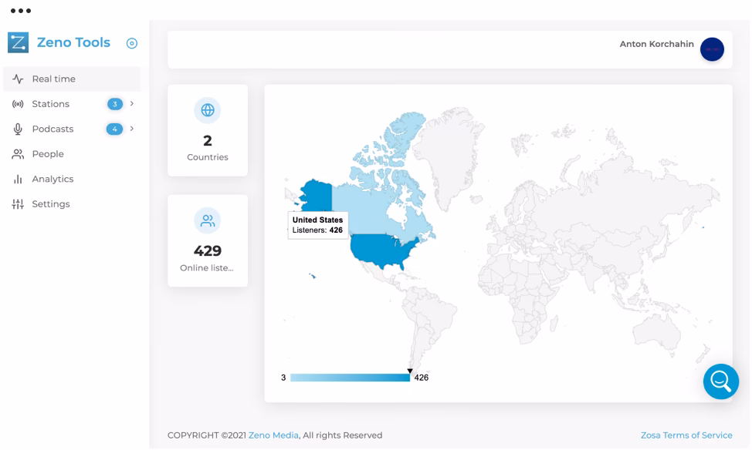Image resolution: width=752 pixels, height=450 pixels.
Task: Click the Podcasts microphone icon
Action: tap(18, 129)
